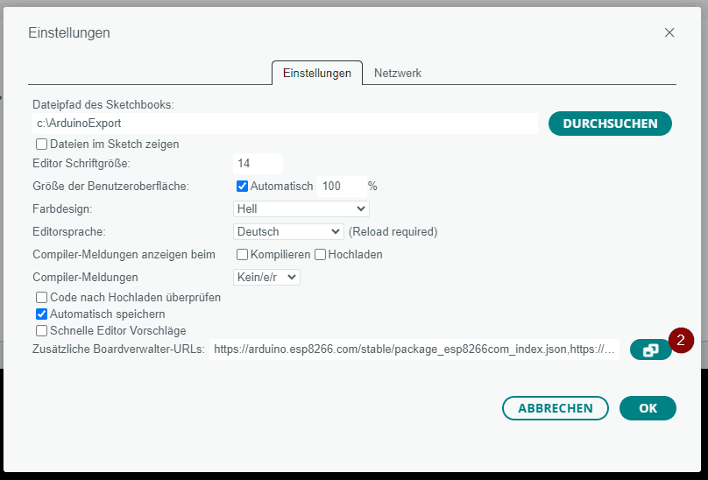The image size is (708, 480).
Task: Enable Hochladen compiler output checkbox
Action: [x=321, y=255]
